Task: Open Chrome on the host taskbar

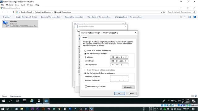Action: point(59,109)
